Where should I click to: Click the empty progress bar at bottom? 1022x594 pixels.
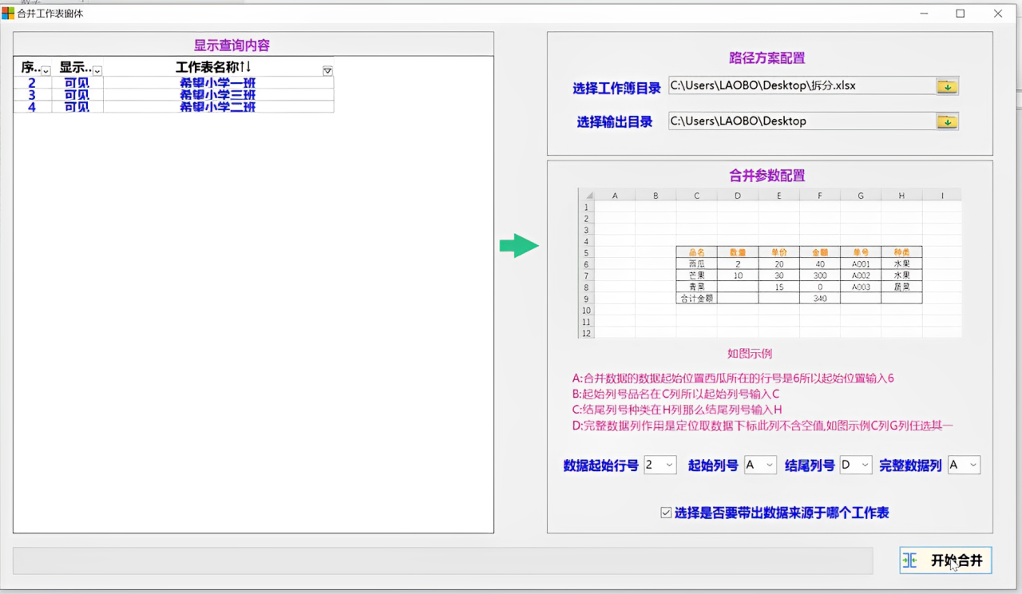(443, 560)
